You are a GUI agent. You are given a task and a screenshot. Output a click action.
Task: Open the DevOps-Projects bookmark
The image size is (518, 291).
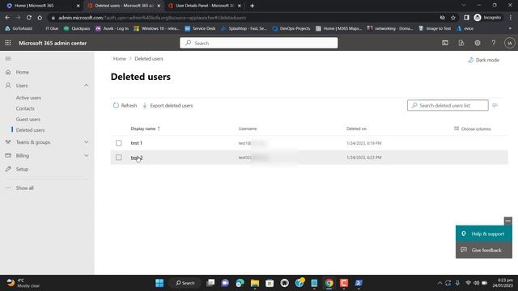[x=291, y=29]
